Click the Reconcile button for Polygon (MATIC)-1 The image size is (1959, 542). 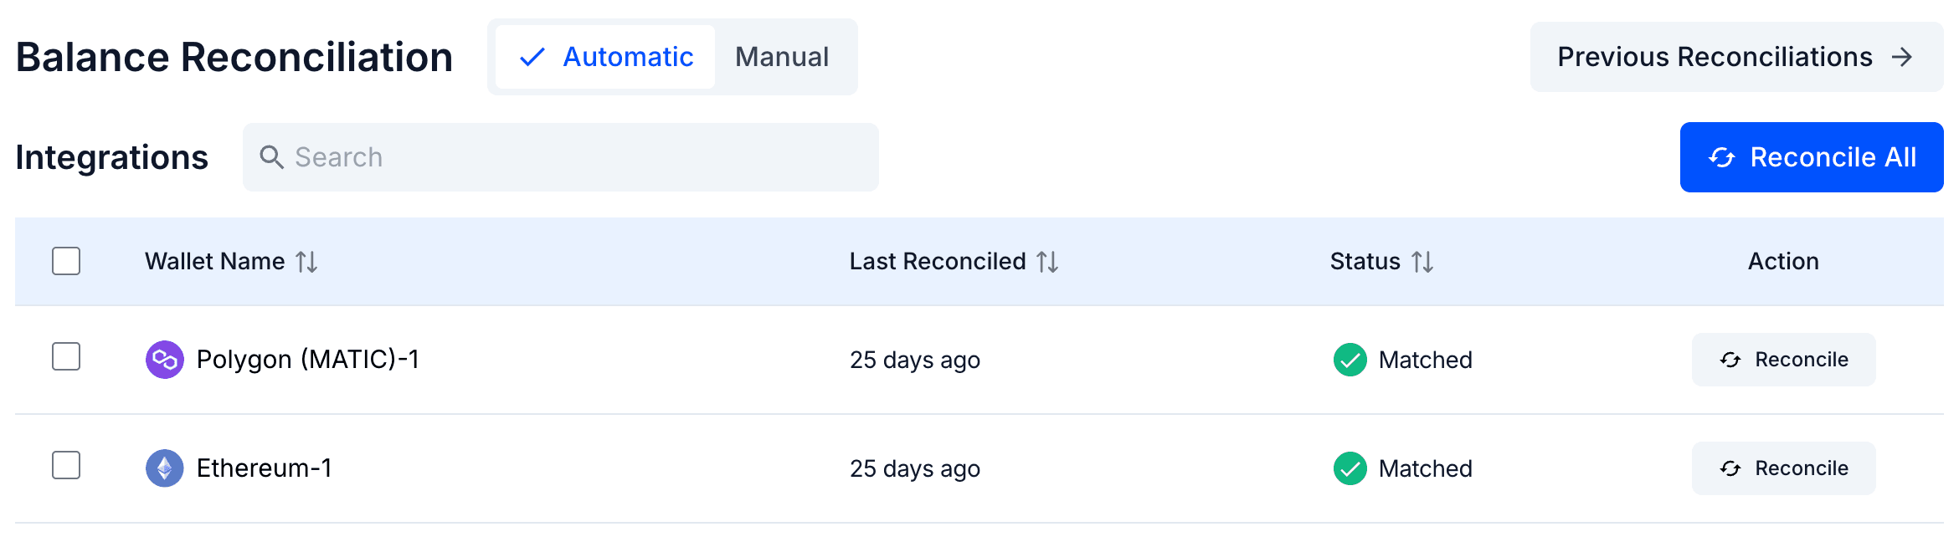point(1783,359)
